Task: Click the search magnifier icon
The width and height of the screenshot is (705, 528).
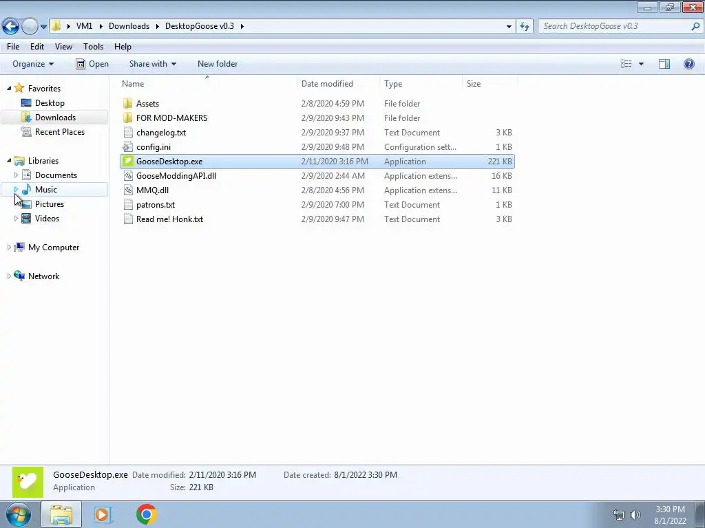Action: pyautogui.click(x=695, y=26)
